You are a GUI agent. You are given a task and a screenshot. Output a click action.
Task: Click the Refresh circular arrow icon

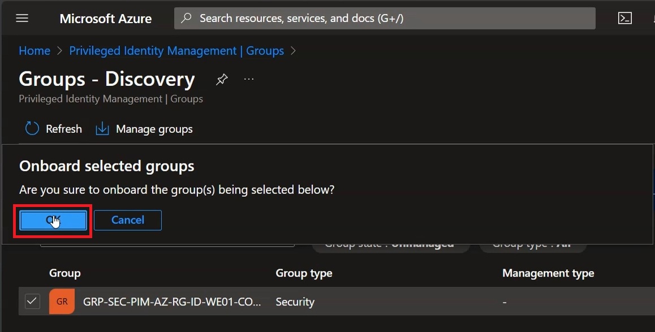32,128
